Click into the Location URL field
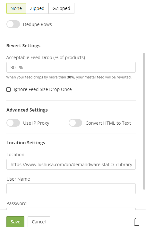The height and width of the screenshot is (234, 146). [x=71, y=164]
